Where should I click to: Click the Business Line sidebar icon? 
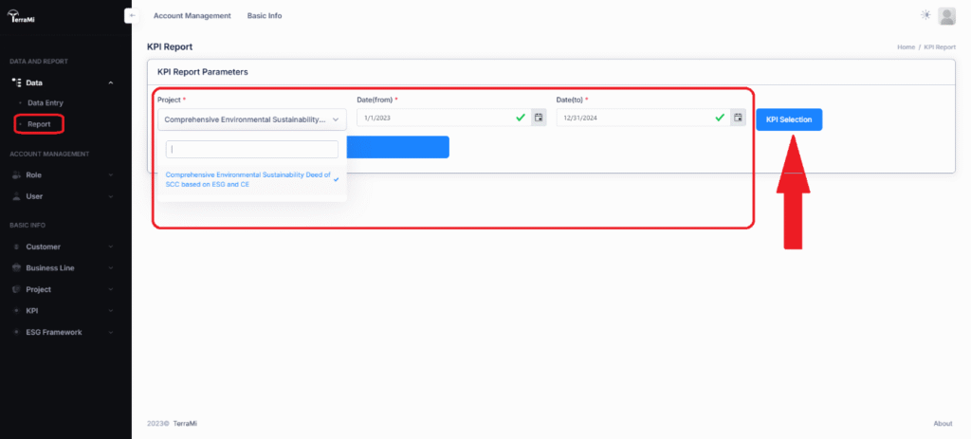16,268
